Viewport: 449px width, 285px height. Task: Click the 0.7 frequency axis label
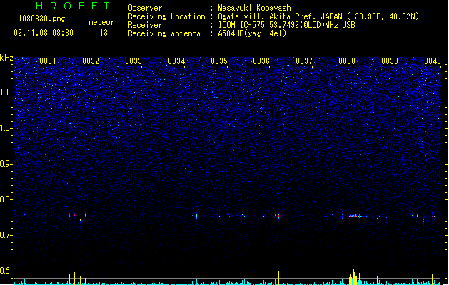tap(6, 235)
